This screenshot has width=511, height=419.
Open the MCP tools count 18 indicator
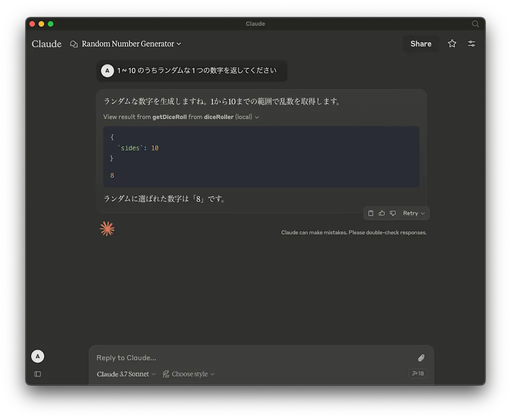(418, 374)
